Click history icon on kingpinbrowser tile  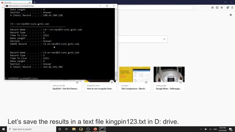click(112, 82)
